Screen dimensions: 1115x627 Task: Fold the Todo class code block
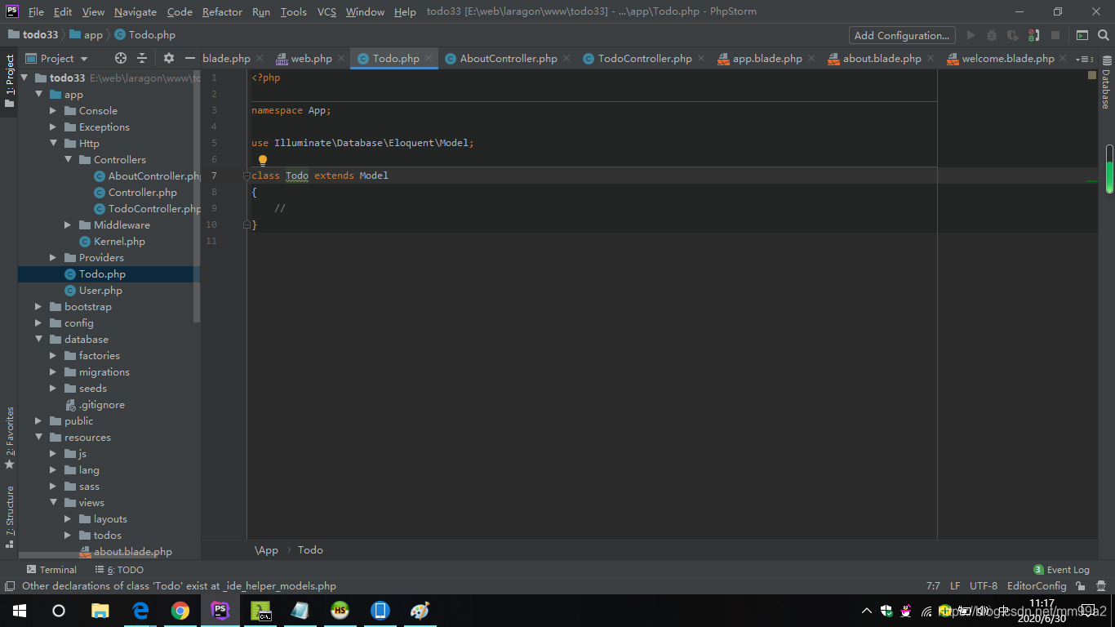pyautogui.click(x=247, y=176)
